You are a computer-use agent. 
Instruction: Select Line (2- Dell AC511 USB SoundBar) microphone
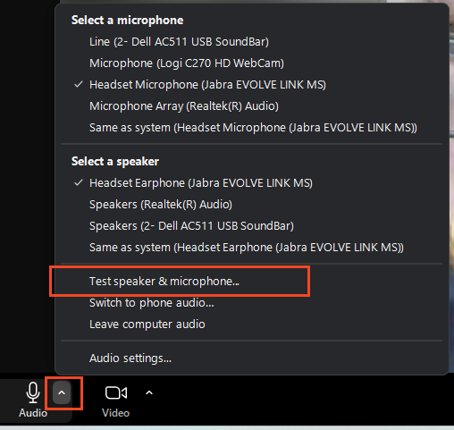[x=251, y=42]
